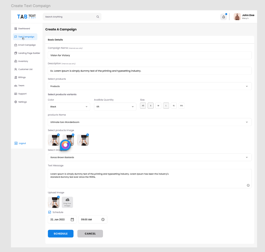Open the Customer List page
Viewport: 265px width, 252px height.
tap(25, 69)
